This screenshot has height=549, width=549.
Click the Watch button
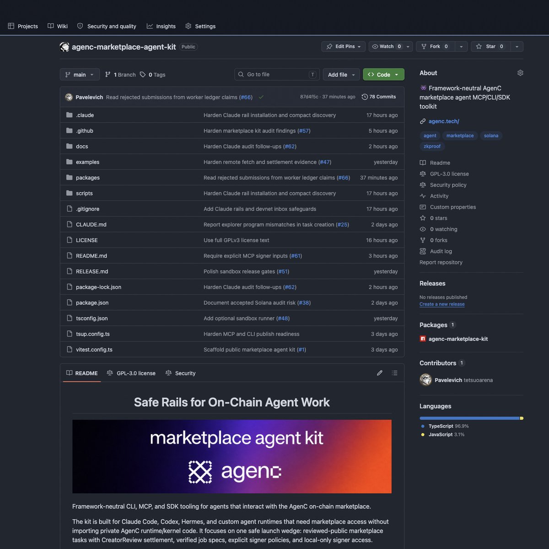(387, 46)
